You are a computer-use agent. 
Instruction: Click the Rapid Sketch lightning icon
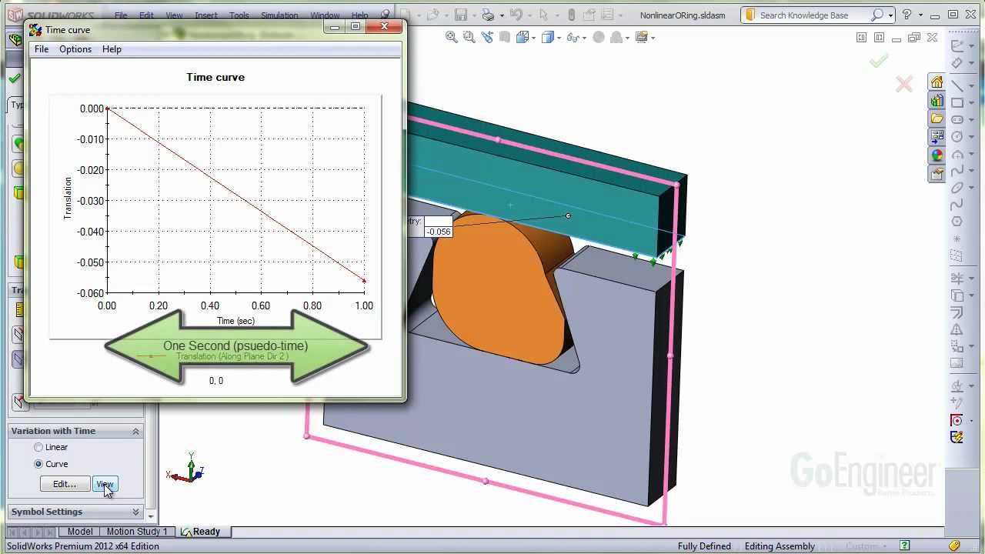(957, 436)
